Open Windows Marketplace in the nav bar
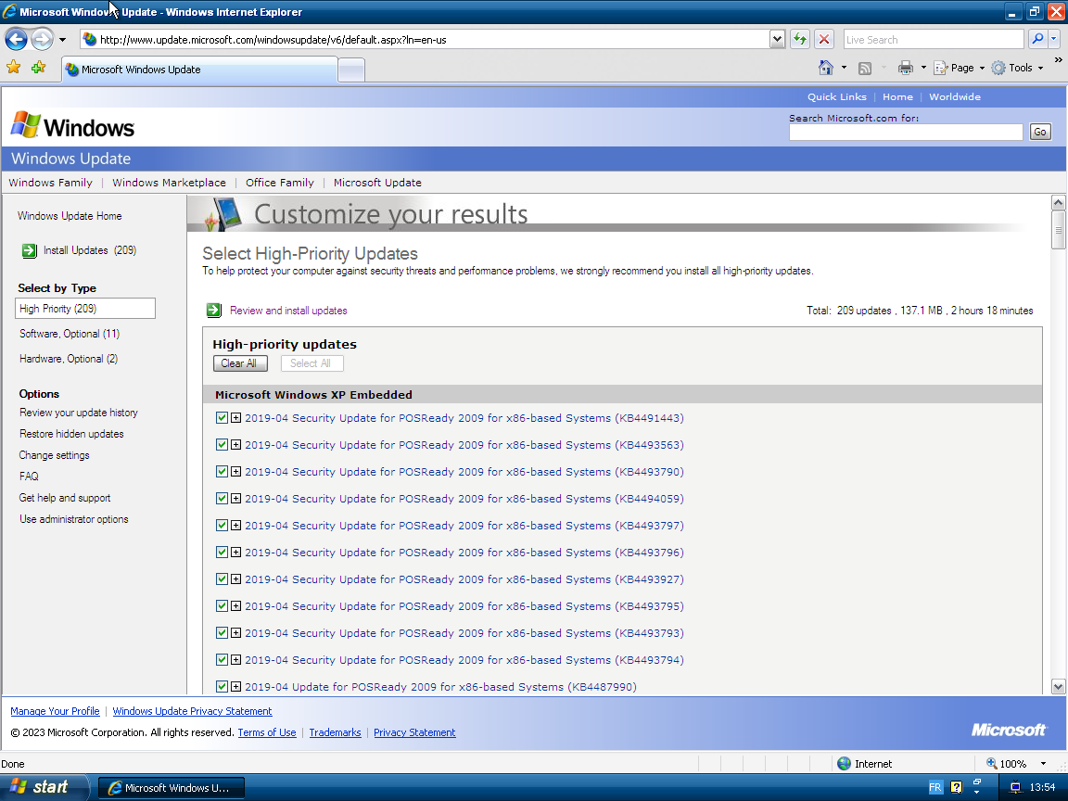The image size is (1068, 801). point(169,183)
